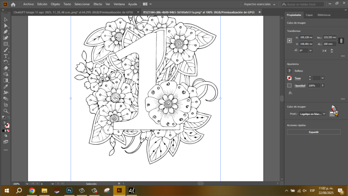Screen dimensions: 348x196
Task: Select the Rectangle tool
Action: click(5, 44)
